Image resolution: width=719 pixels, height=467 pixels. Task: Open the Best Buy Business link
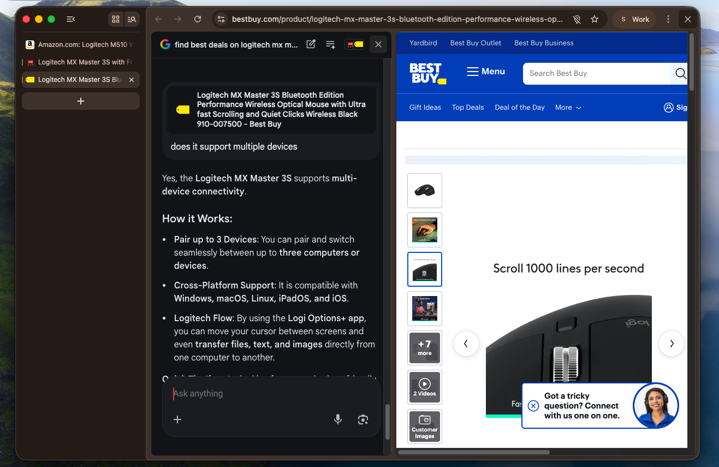pyautogui.click(x=544, y=43)
